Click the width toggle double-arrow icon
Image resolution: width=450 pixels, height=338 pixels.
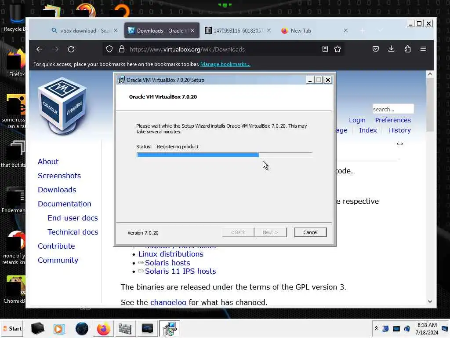tap(400, 144)
